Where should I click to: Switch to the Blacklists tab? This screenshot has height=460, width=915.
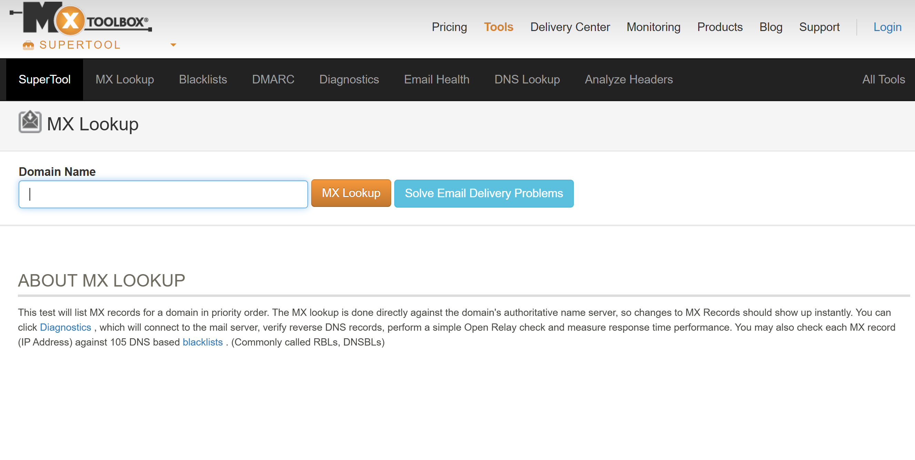point(203,79)
